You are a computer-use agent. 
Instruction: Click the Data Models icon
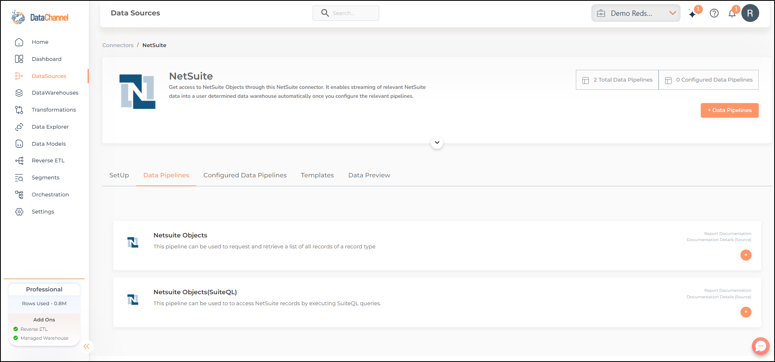click(19, 144)
